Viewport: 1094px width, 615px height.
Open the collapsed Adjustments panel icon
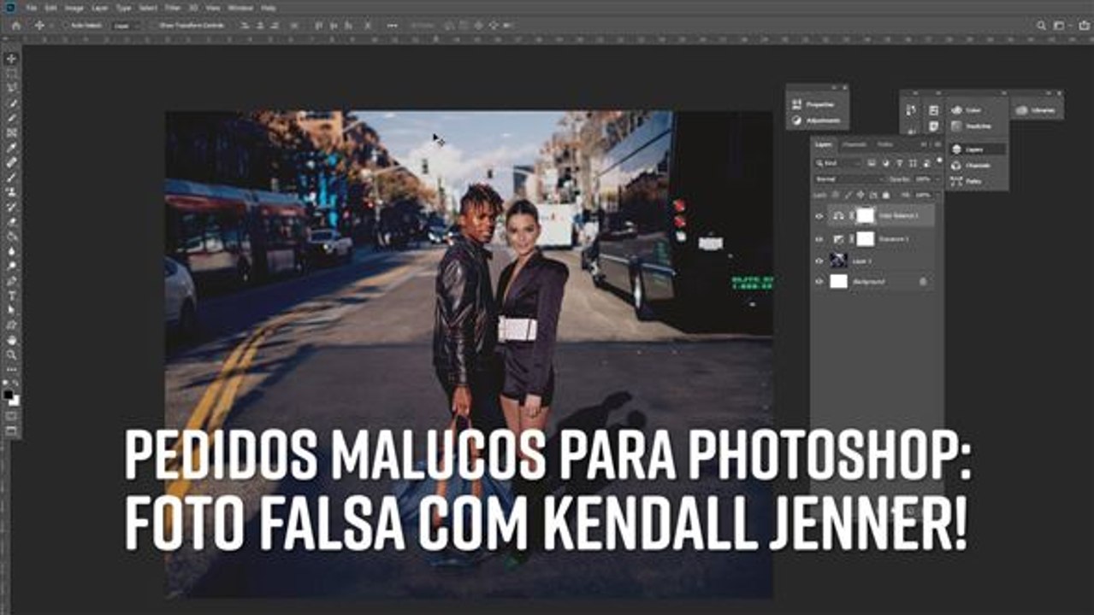[x=796, y=120]
